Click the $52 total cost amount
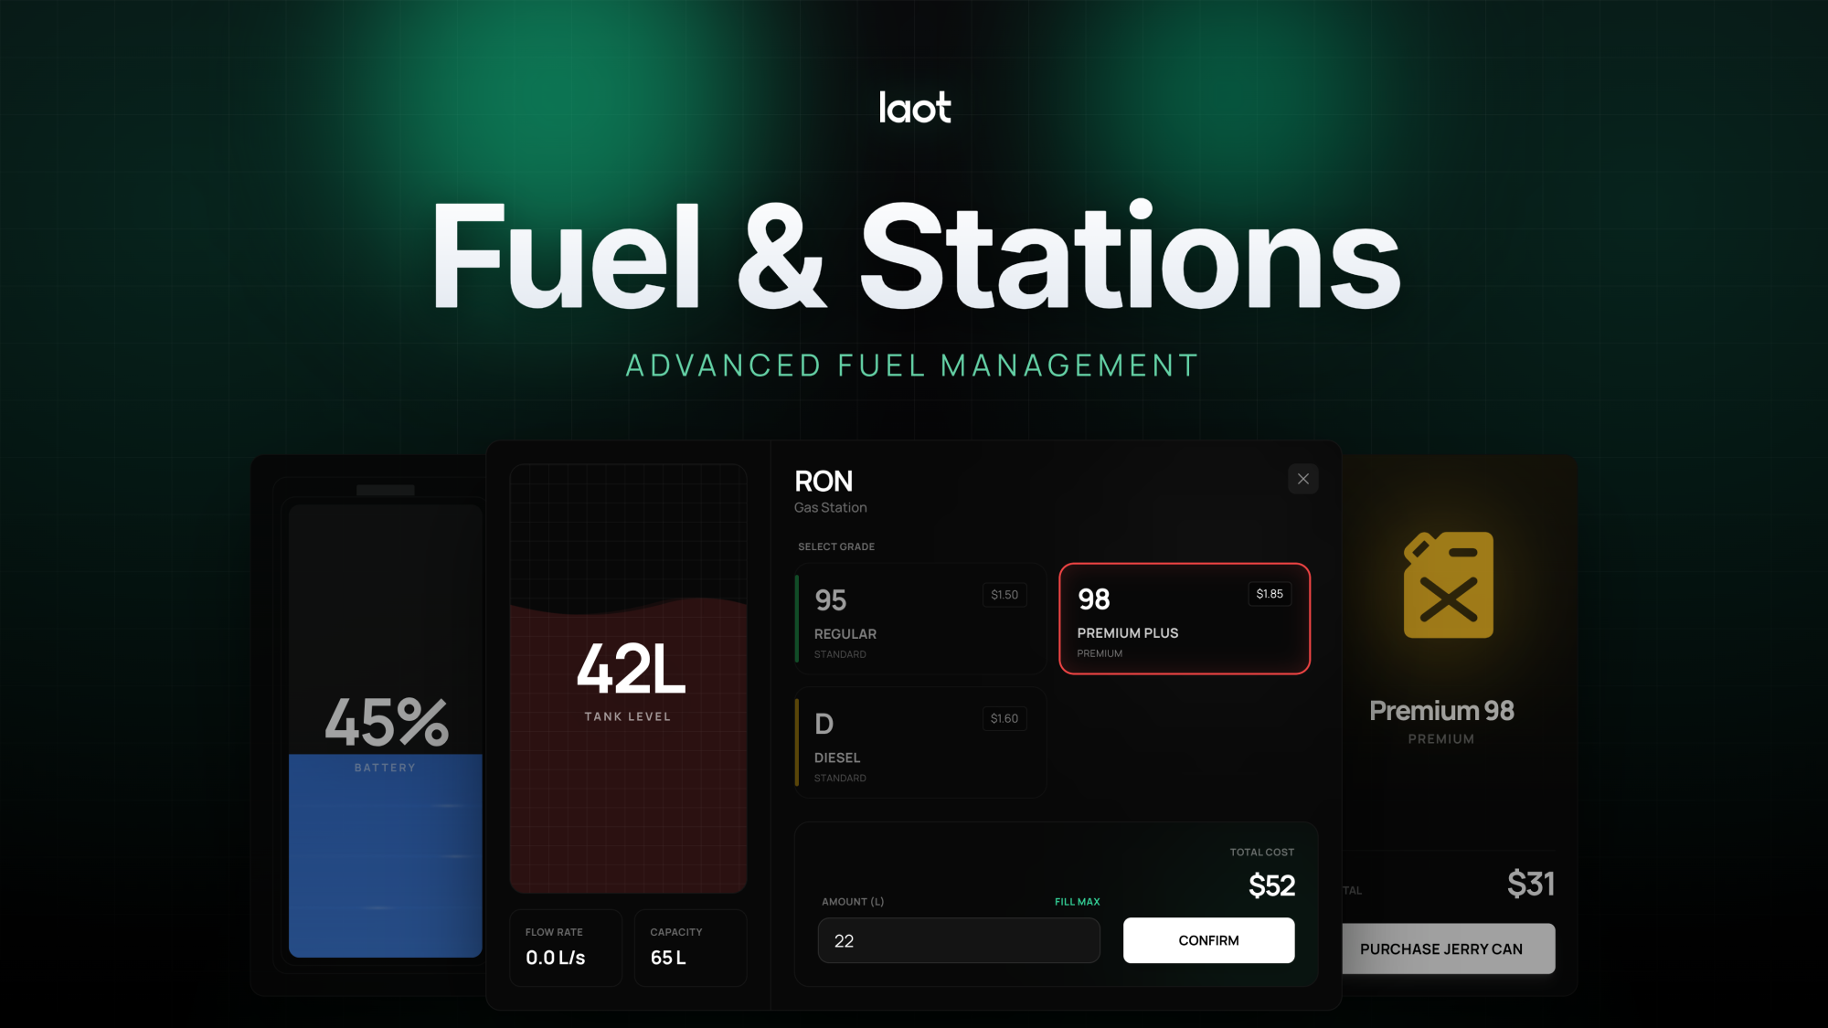 [x=1271, y=885]
